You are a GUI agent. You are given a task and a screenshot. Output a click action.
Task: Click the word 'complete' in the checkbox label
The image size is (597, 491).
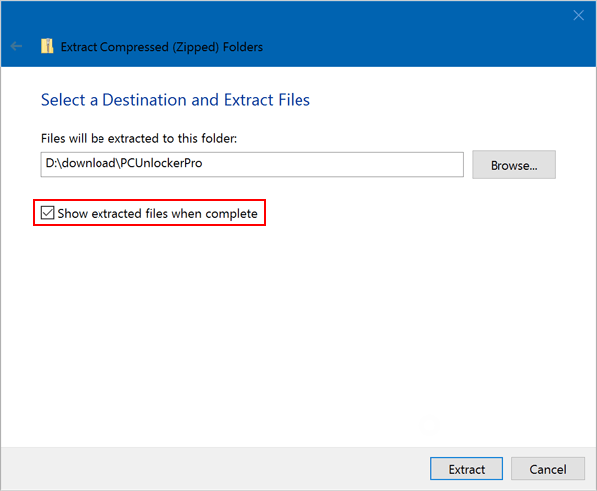233,213
